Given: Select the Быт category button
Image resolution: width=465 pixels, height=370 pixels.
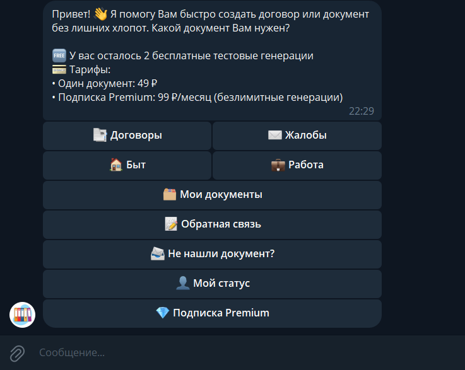Looking at the screenshot, I should [x=127, y=165].
